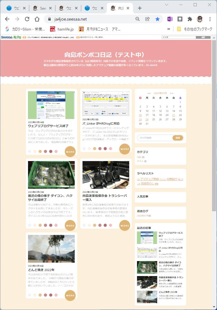Open MORE for トランシーバー購入 post

pos(125,225)
